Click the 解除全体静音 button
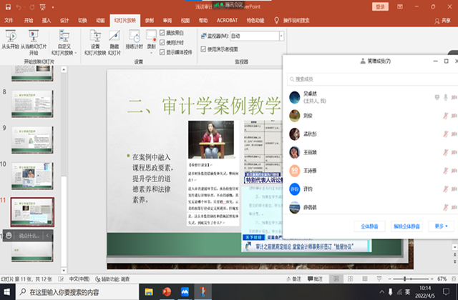 [408, 226]
